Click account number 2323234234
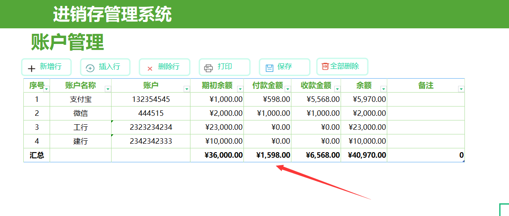The width and height of the screenshot is (509, 216). (x=151, y=127)
